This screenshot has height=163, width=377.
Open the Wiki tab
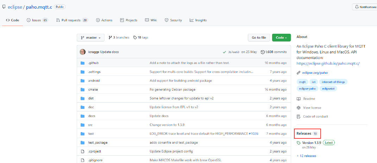151,20
